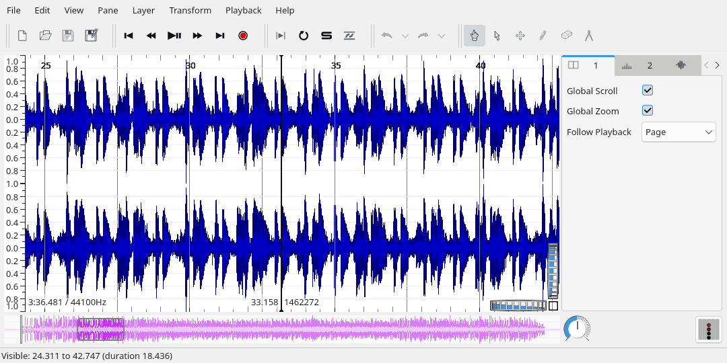Rewind to start of audio
727x363 pixels.
pos(129,36)
